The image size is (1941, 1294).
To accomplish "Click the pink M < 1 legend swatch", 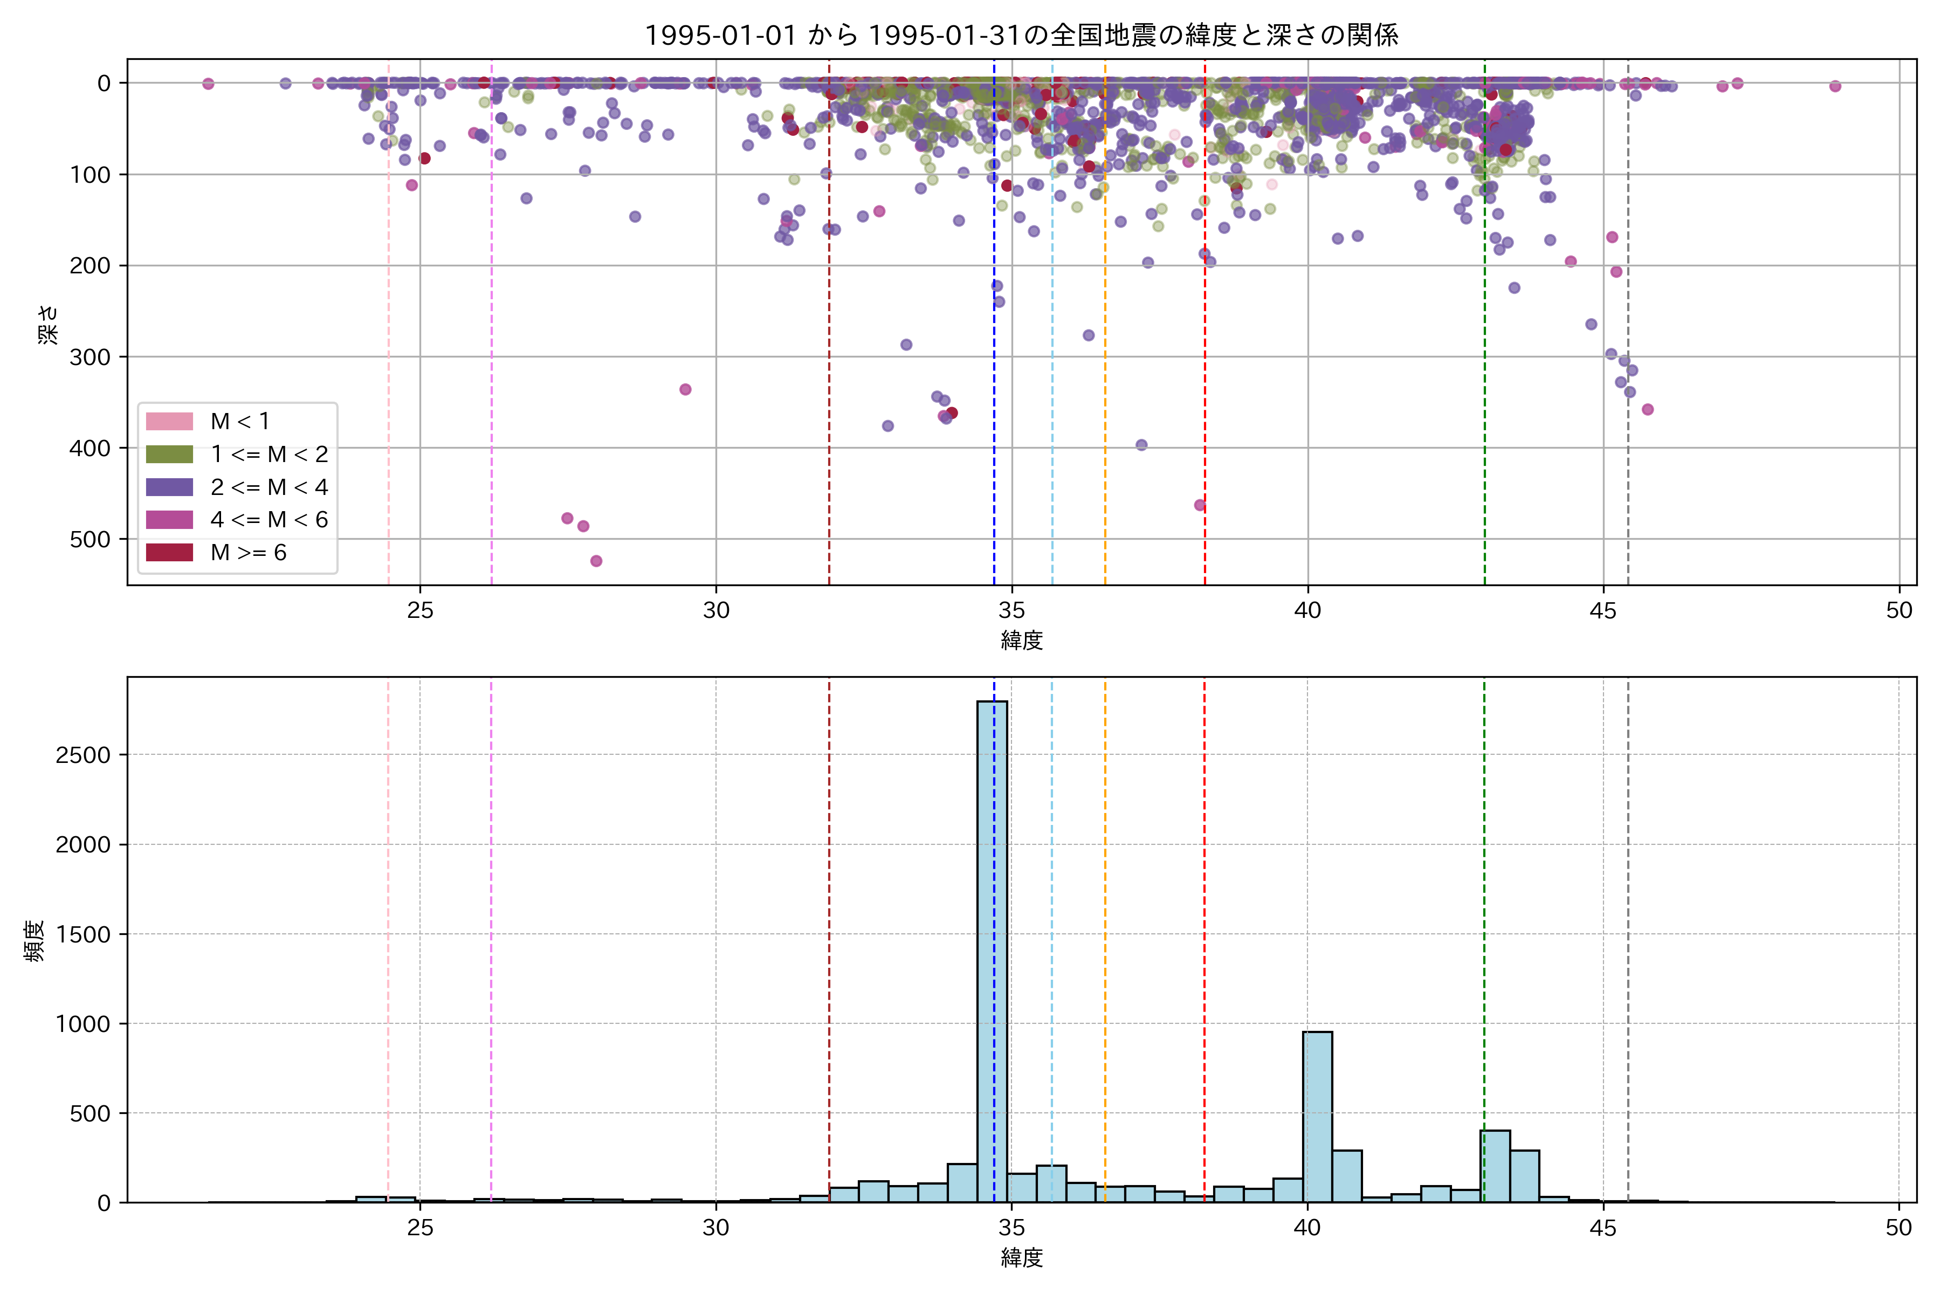I will click(x=169, y=422).
